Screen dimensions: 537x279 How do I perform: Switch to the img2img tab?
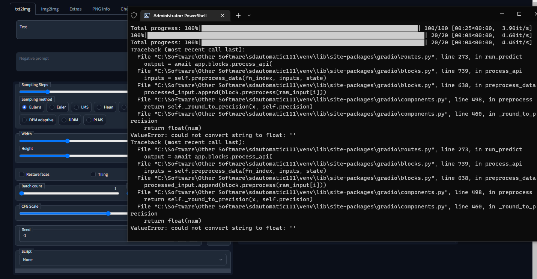(50, 9)
